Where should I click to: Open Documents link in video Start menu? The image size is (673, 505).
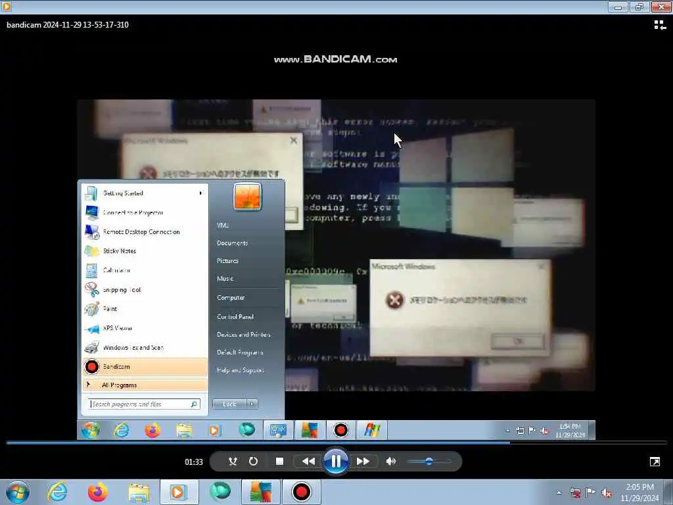click(x=232, y=243)
